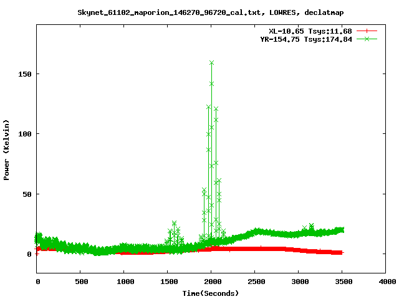
Task: Click the highest data point of the tallest spike
Action: tap(211, 63)
